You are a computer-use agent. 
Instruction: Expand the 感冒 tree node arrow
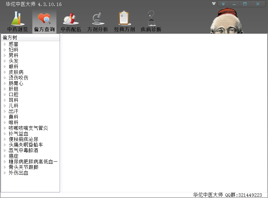(x=5, y=44)
